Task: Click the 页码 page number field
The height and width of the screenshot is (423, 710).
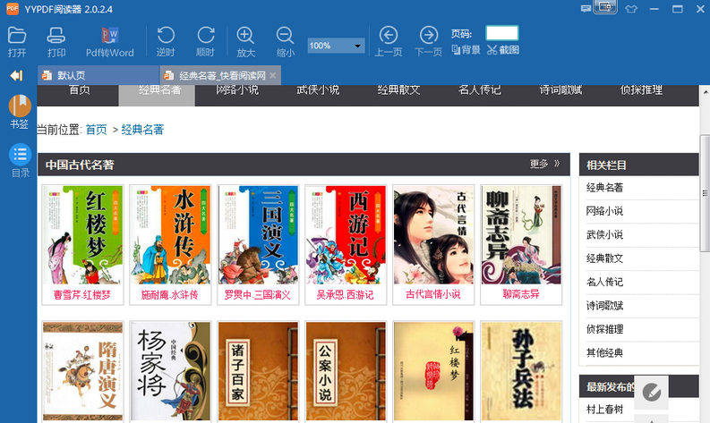Action: pos(502,33)
